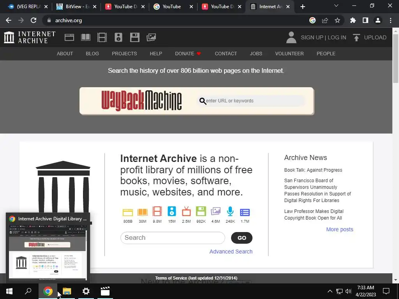Open the HELP menu item
Viewport: 399px width, 299px height.
point(156,54)
